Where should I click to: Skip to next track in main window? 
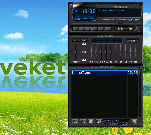coord(101,29)
